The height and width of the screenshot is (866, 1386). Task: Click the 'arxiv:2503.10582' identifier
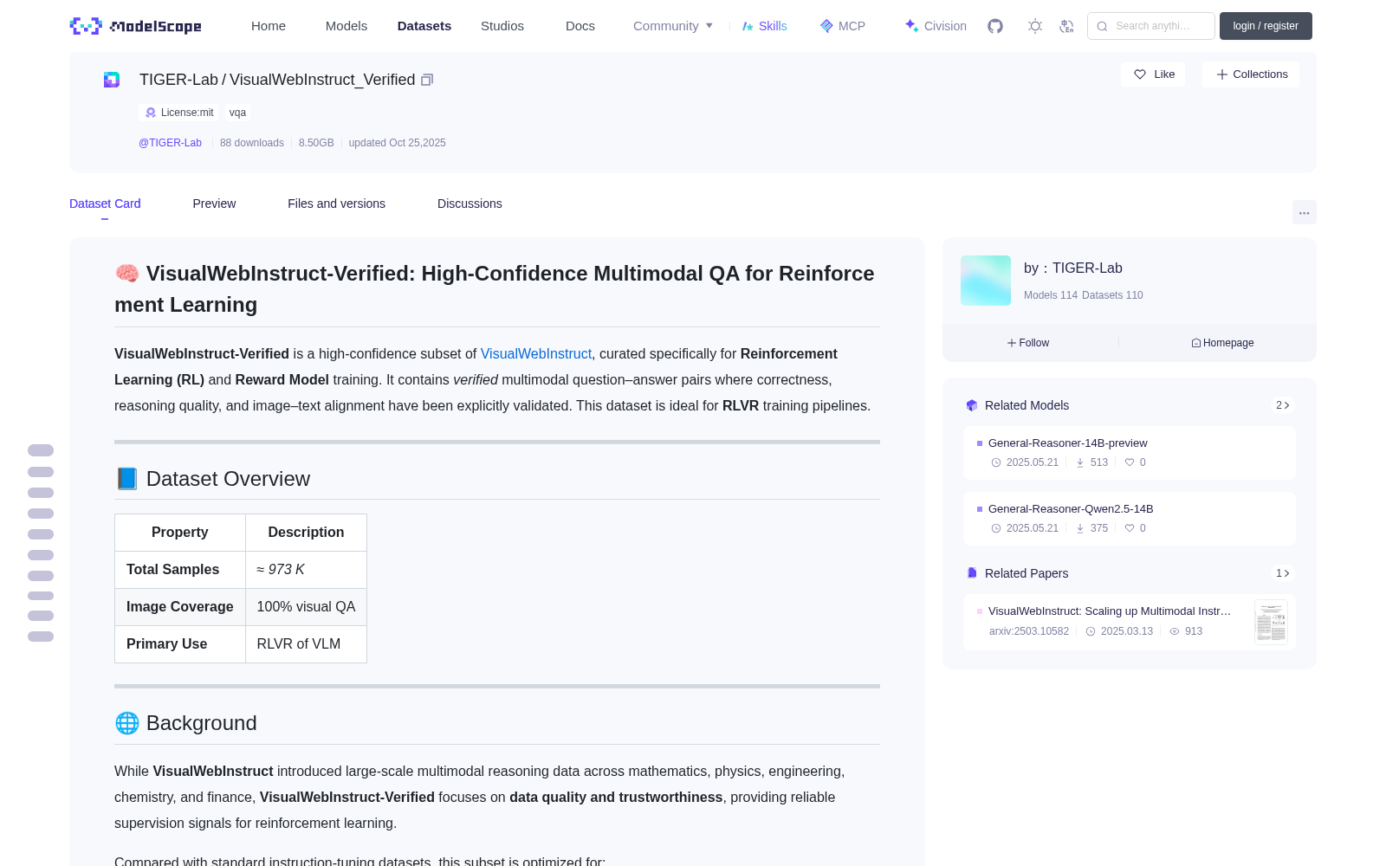click(x=1029, y=631)
